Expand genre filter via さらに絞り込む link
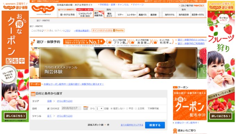This screenshot has height=134, width=236. click(x=65, y=116)
